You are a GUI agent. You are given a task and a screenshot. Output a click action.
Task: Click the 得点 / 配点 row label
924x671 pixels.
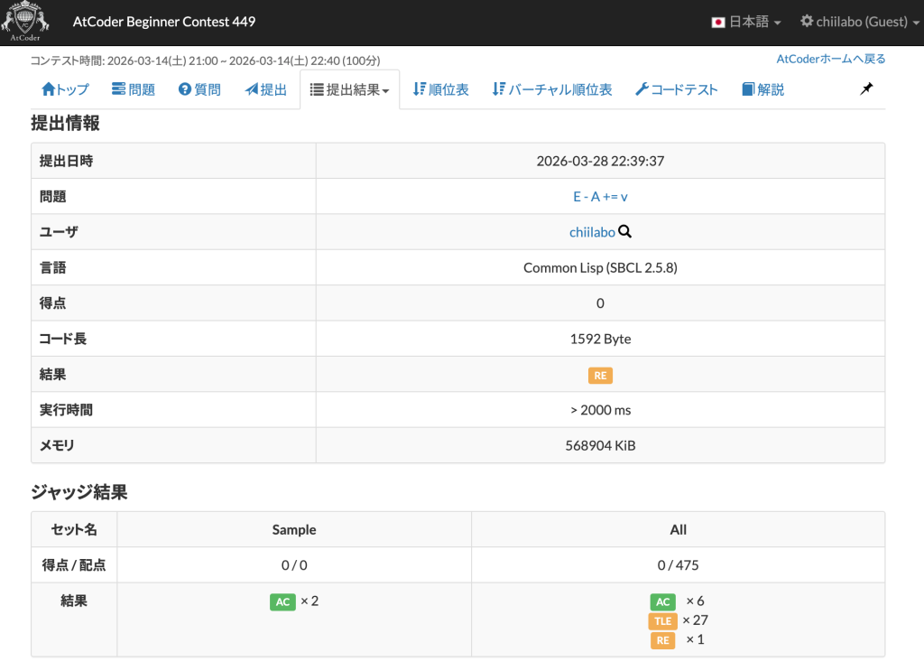coord(74,565)
